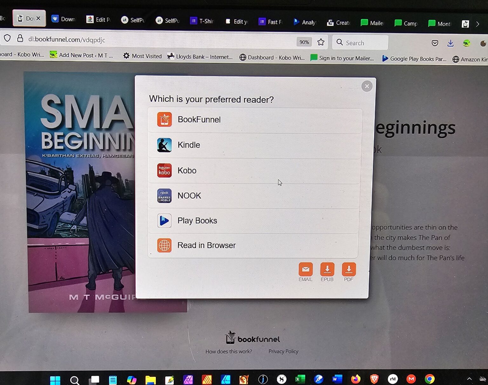Switch to the Mailer browser tab
Viewport: 488px width, 385px height.
[372, 23]
